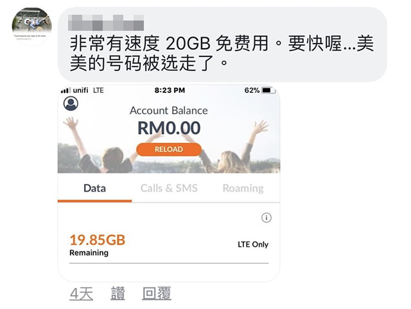411x309 pixels.
Task: Click the 讚 like link
Action: pos(118,294)
